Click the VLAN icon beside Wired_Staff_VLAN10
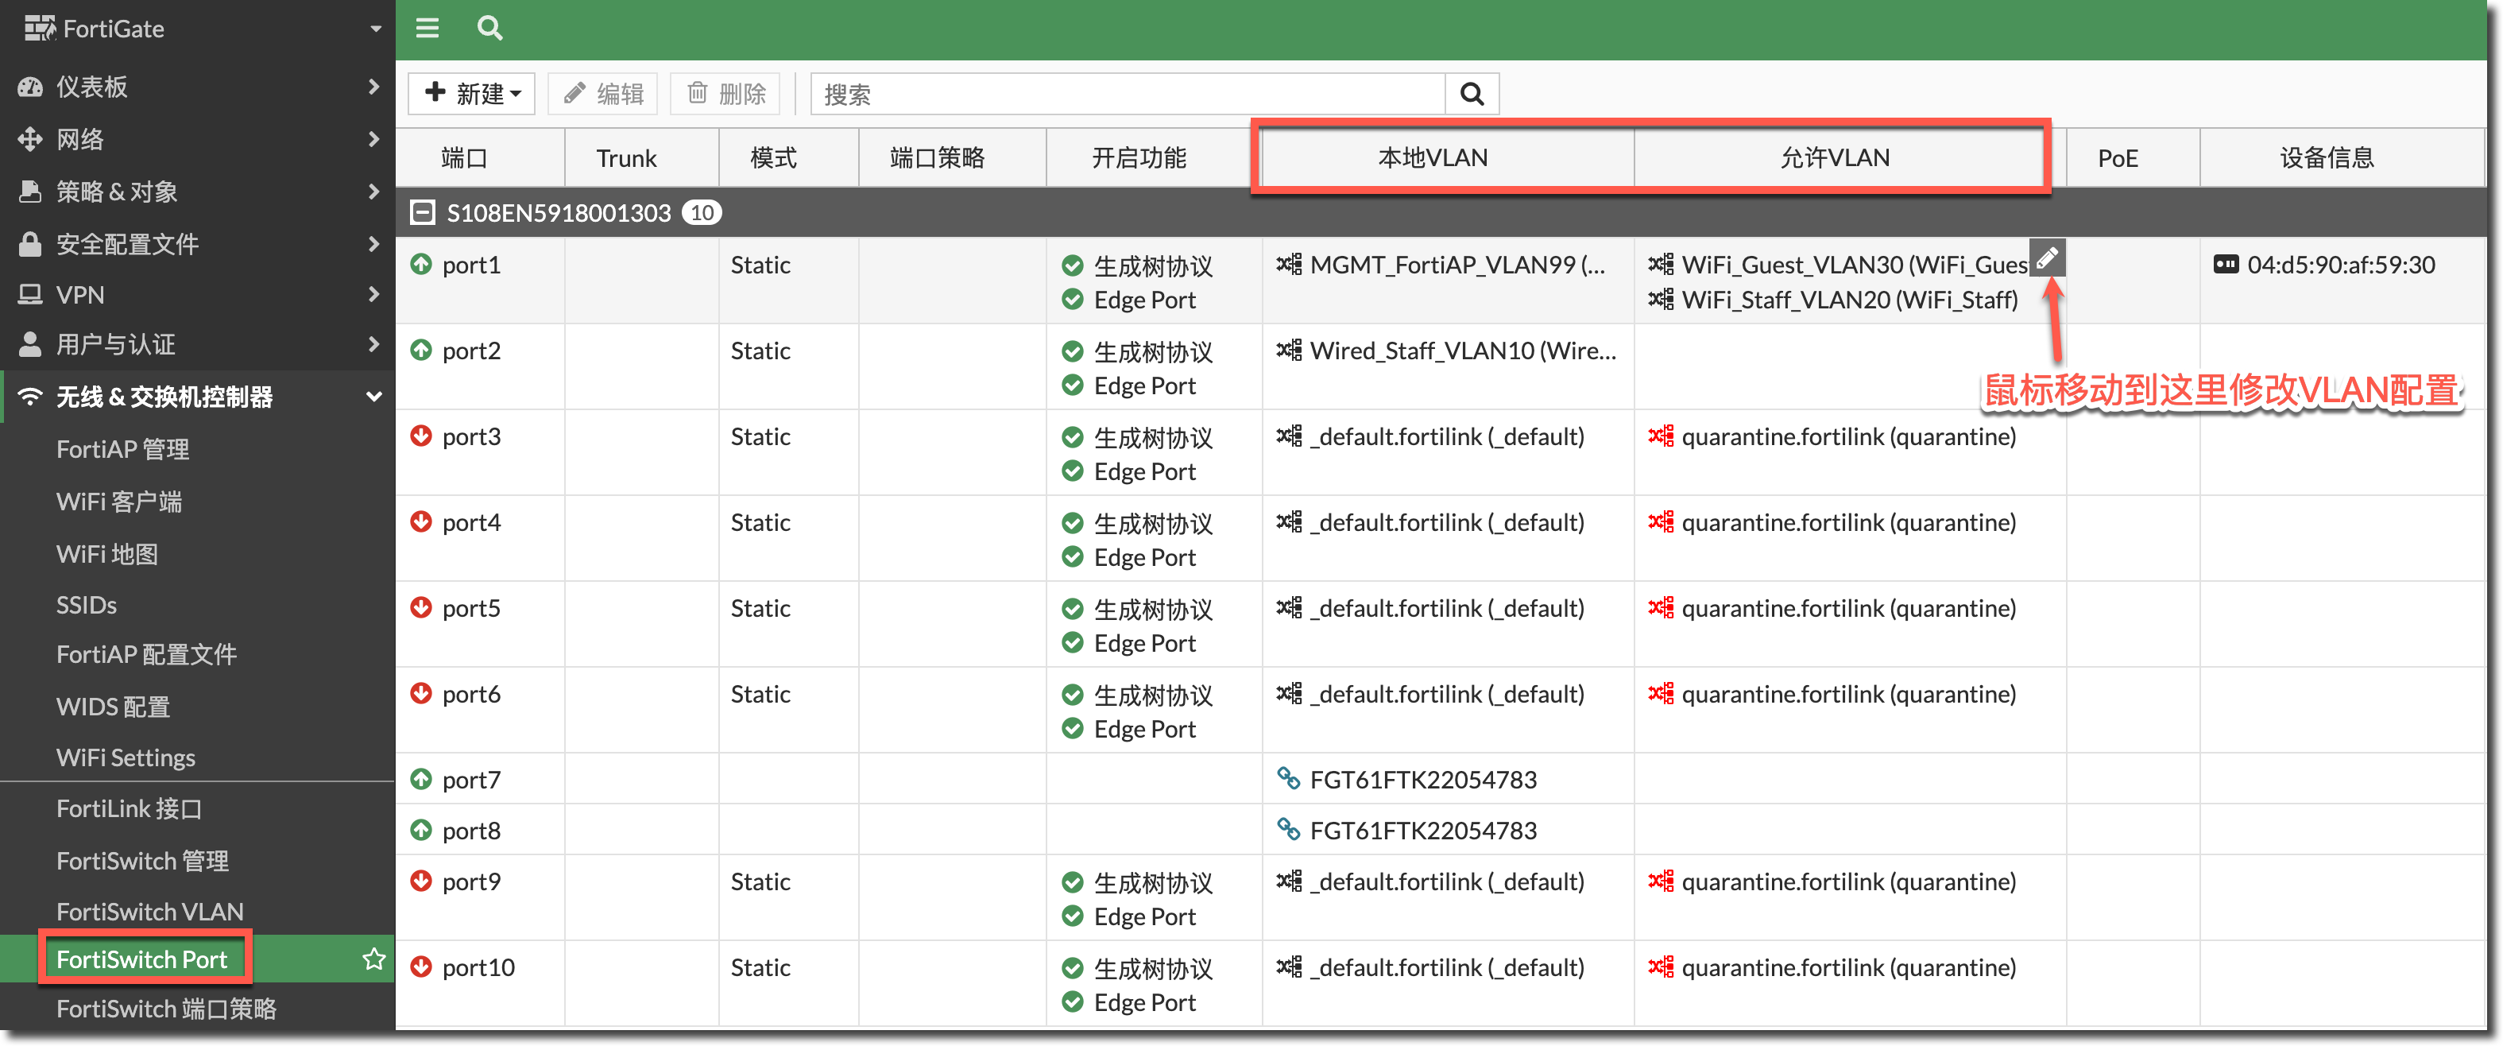The width and height of the screenshot is (2503, 1046). pos(1290,350)
